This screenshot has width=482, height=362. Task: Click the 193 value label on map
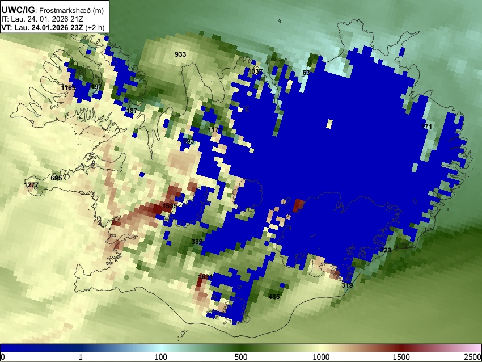point(188,141)
